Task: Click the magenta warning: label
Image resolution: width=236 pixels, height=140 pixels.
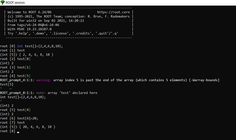Action: [x=44, y=80]
